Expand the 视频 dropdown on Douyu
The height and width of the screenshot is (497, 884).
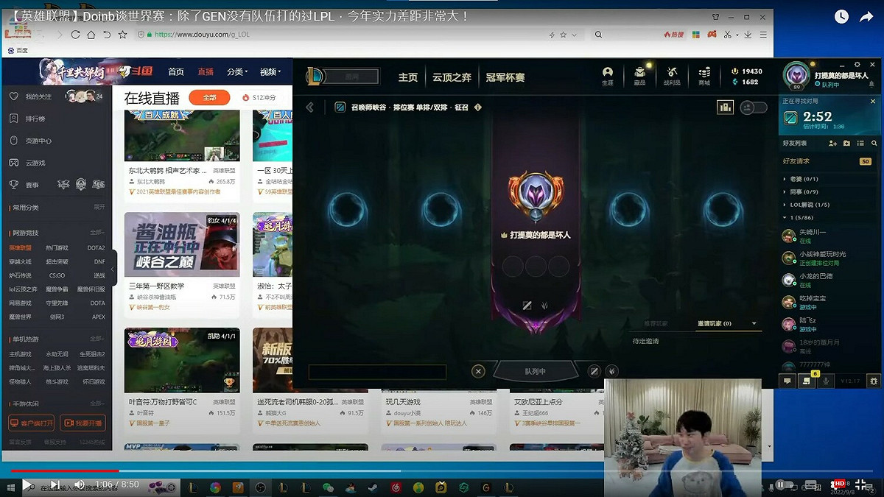point(270,71)
